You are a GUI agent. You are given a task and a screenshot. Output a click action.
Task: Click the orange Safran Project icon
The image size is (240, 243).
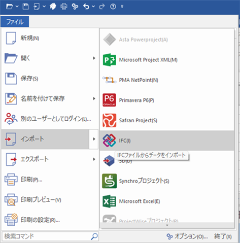click(x=110, y=120)
